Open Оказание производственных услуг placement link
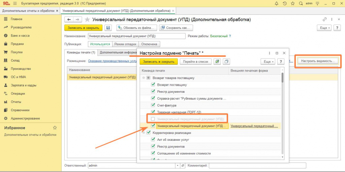345x172 pixels. 112,61
